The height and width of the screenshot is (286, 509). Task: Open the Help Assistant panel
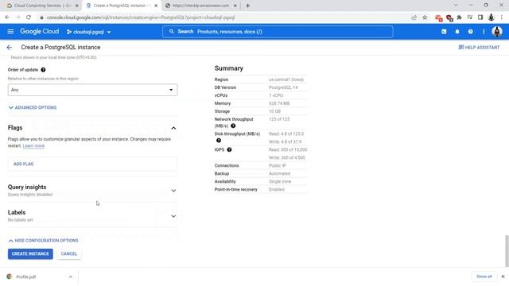click(479, 48)
